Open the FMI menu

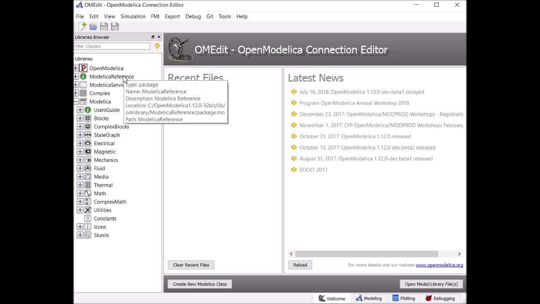(155, 16)
